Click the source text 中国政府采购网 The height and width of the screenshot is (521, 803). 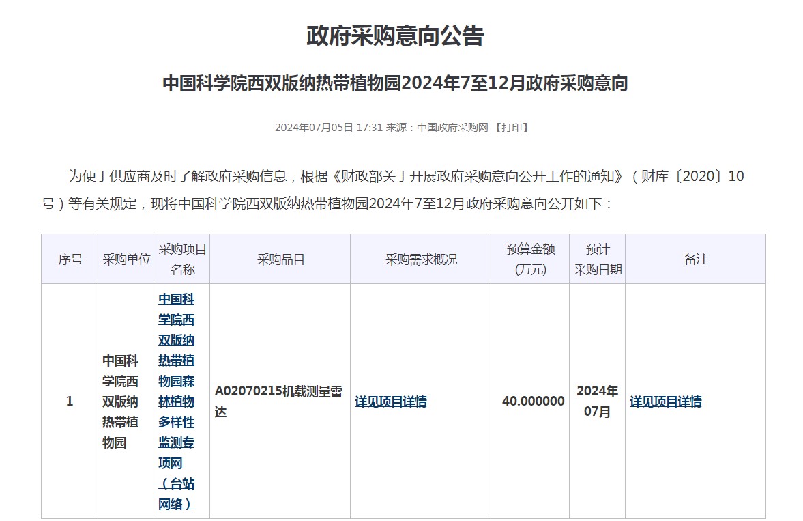(x=452, y=128)
